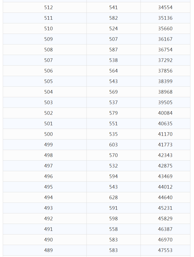Click count cell 582
The width and height of the screenshot is (194, 257).
[x=113, y=18]
